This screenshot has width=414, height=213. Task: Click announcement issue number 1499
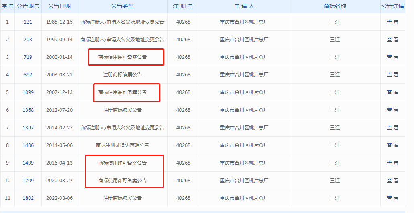(28, 163)
